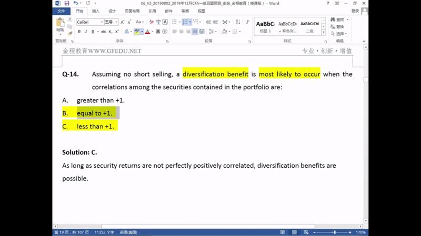The image size is (421, 236).
Task: Click the phonetic guide icon
Action: point(158,22)
